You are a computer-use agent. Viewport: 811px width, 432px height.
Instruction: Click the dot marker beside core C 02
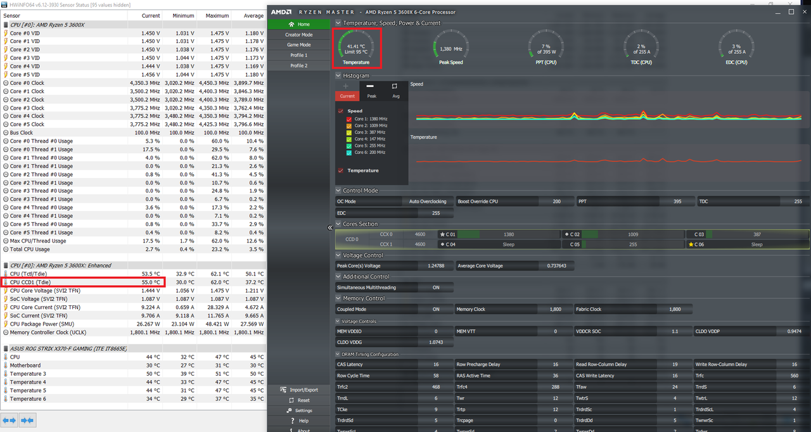pos(566,234)
